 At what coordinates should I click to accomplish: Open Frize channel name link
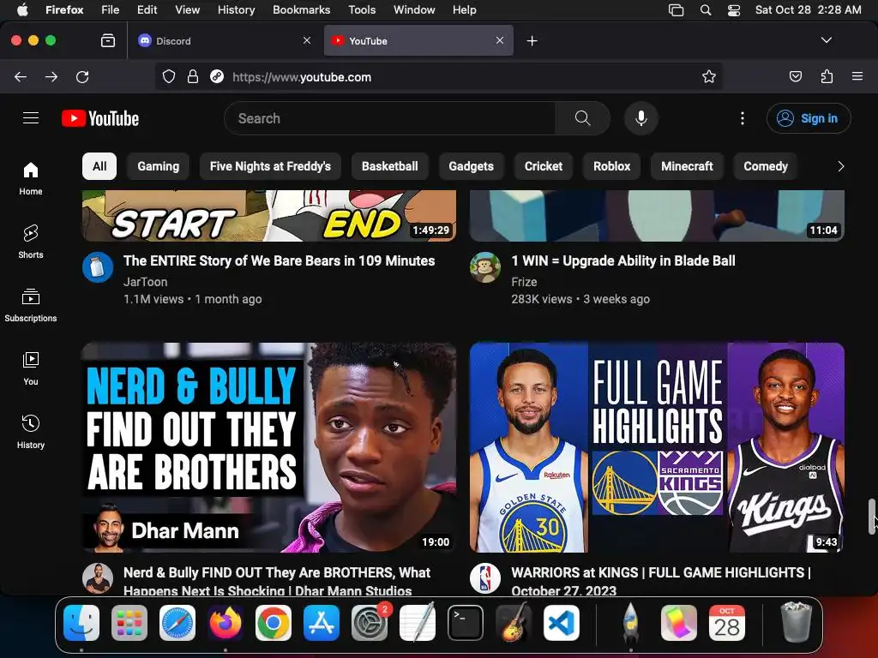tap(524, 282)
